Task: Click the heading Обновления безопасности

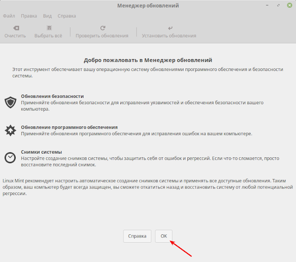Action: (x=52, y=96)
